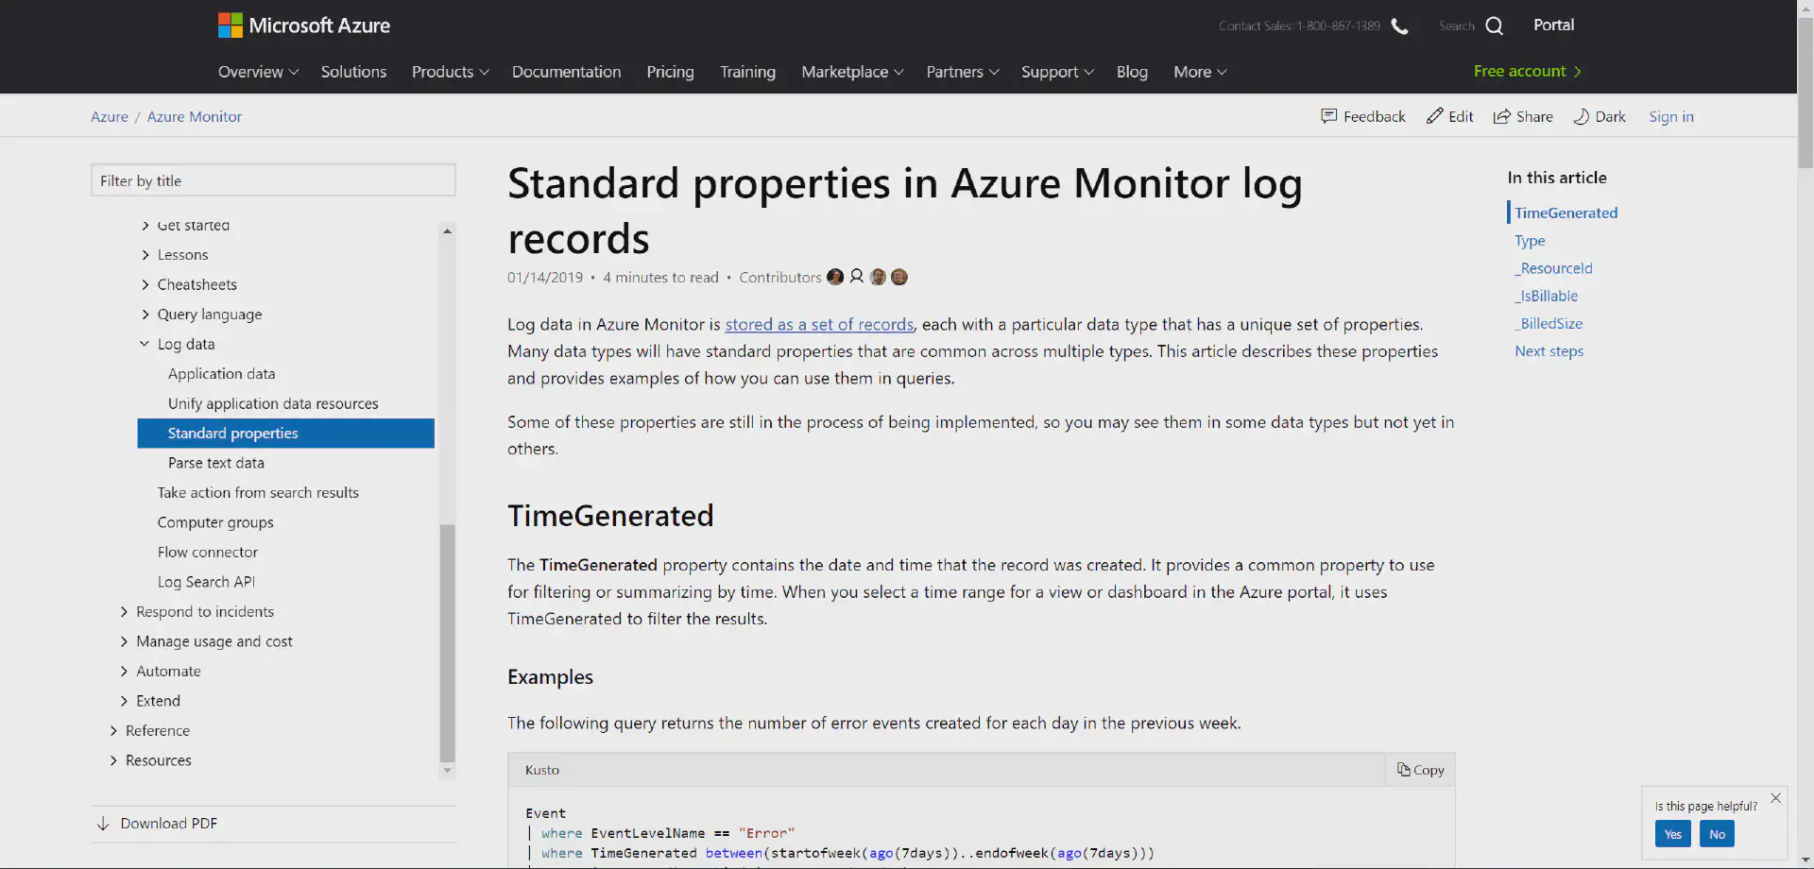Expand the Marketplace dropdown
The height and width of the screenshot is (869, 1814).
(852, 72)
